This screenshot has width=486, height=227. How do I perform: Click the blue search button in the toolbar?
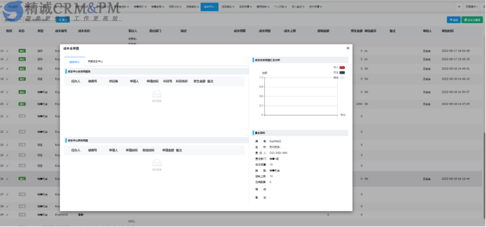[63, 19]
